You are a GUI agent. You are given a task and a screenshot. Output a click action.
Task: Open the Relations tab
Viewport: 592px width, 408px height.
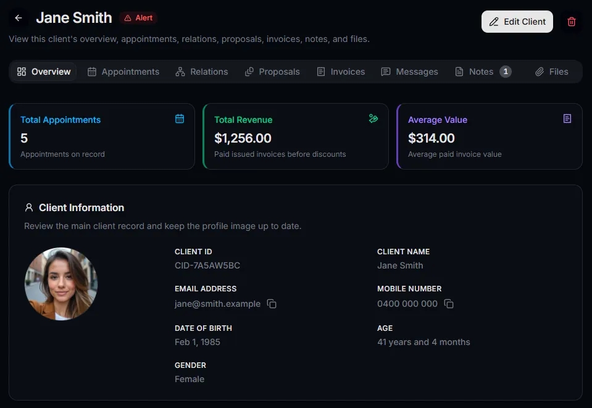coord(202,72)
